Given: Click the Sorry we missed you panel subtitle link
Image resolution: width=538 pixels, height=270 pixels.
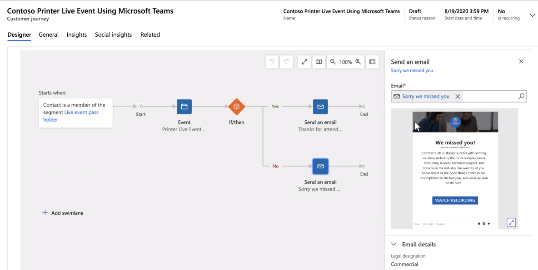Looking at the screenshot, I should (412, 71).
